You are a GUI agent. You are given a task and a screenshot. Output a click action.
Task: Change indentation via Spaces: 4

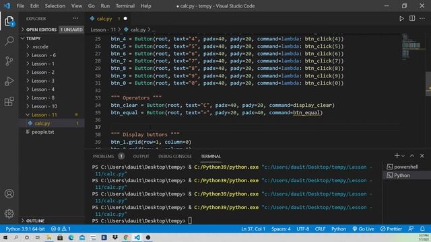click(x=281, y=229)
